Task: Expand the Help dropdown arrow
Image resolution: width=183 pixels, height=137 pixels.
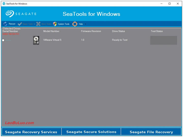Action: tap(86, 24)
